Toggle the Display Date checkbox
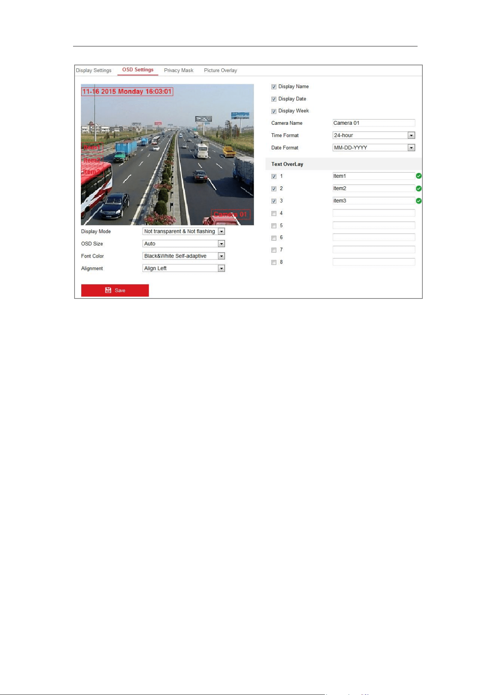 (x=274, y=99)
